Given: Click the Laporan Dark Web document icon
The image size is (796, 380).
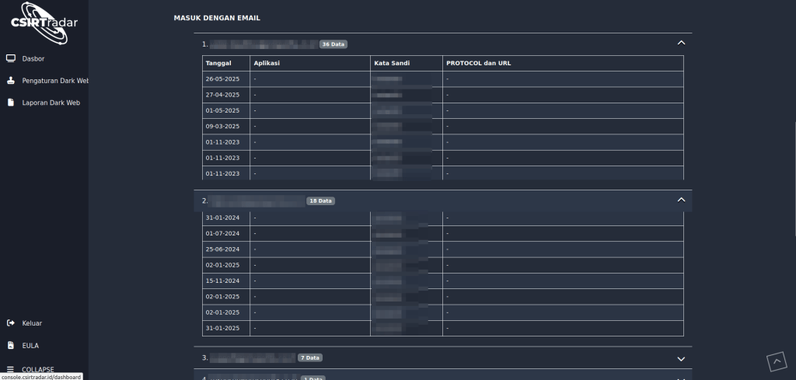Looking at the screenshot, I should tap(11, 103).
